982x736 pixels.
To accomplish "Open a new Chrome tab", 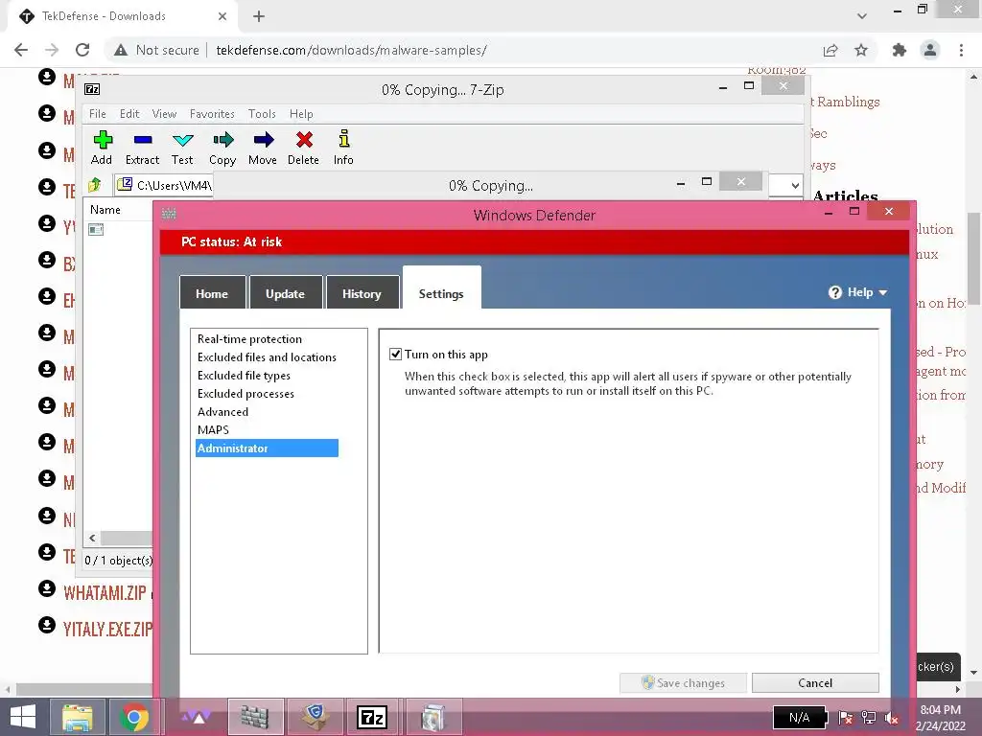I will pos(259,16).
